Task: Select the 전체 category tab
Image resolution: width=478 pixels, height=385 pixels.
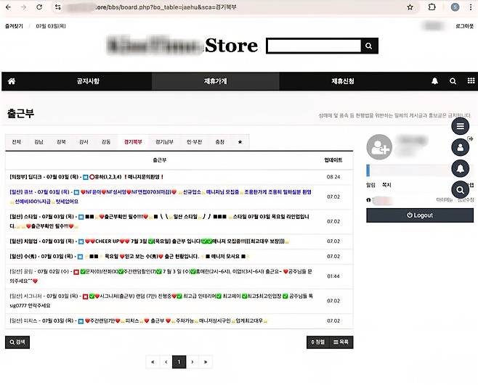Action: click(x=17, y=142)
